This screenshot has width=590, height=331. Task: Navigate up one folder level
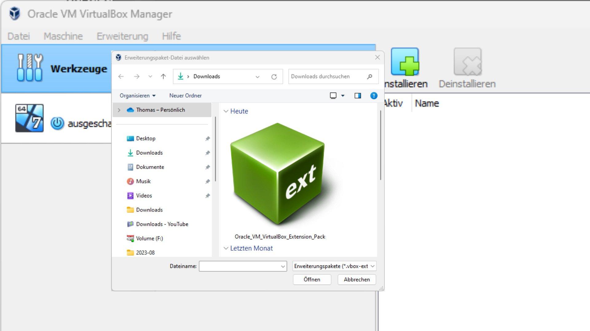tap(163, 77)
